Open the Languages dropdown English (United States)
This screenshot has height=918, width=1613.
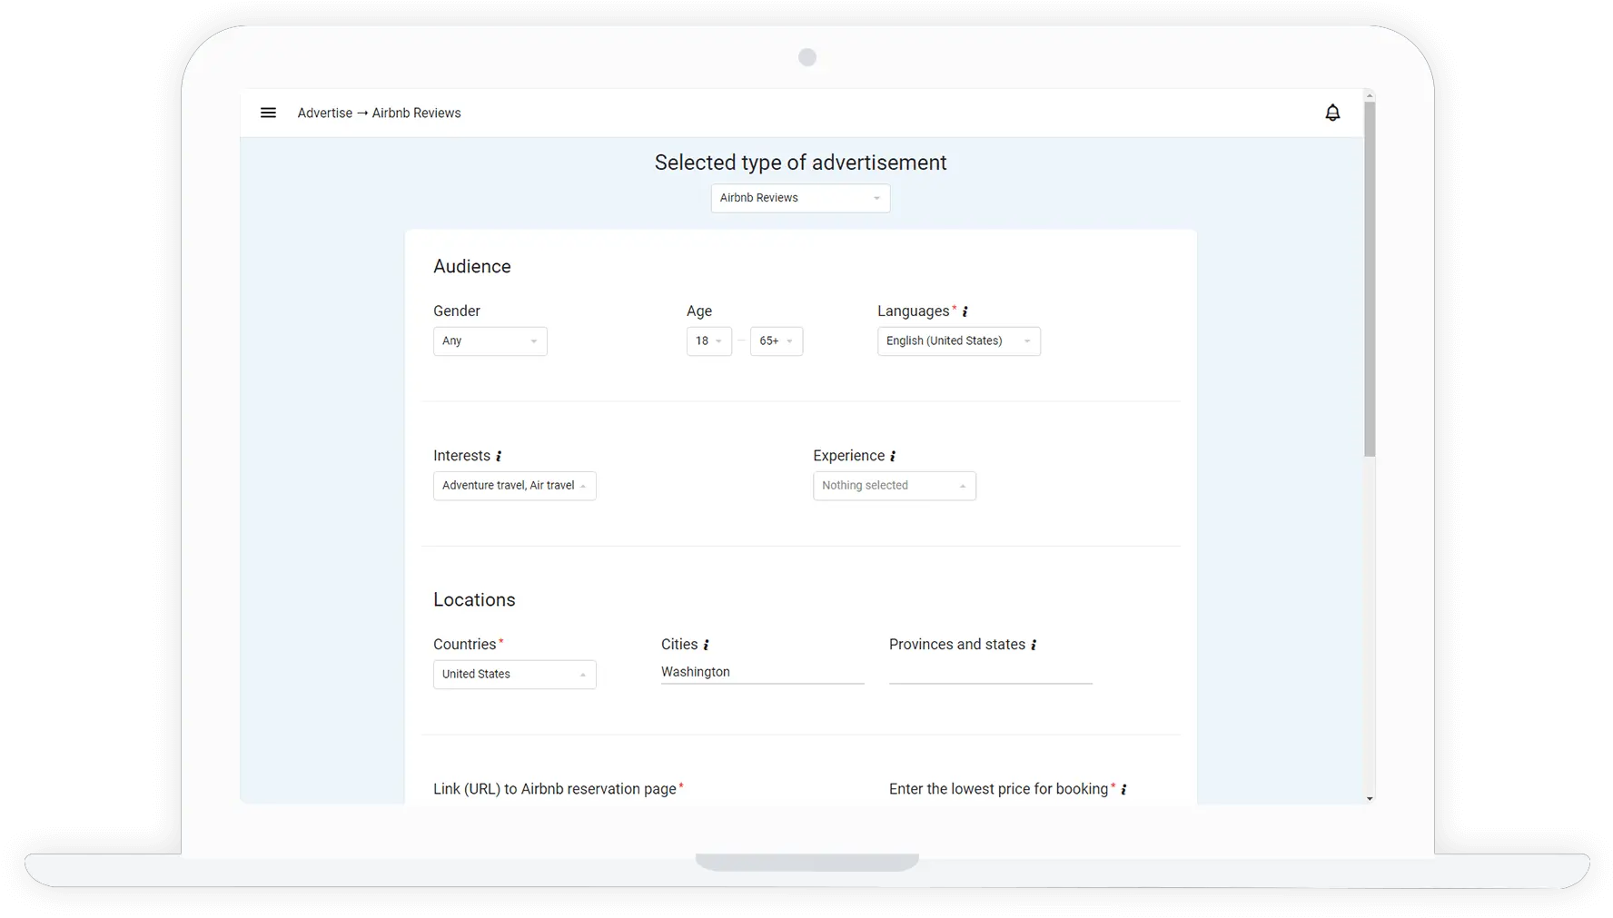point(958,341)
